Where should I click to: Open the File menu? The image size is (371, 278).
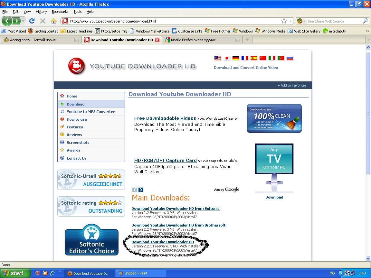click(5, 12)
